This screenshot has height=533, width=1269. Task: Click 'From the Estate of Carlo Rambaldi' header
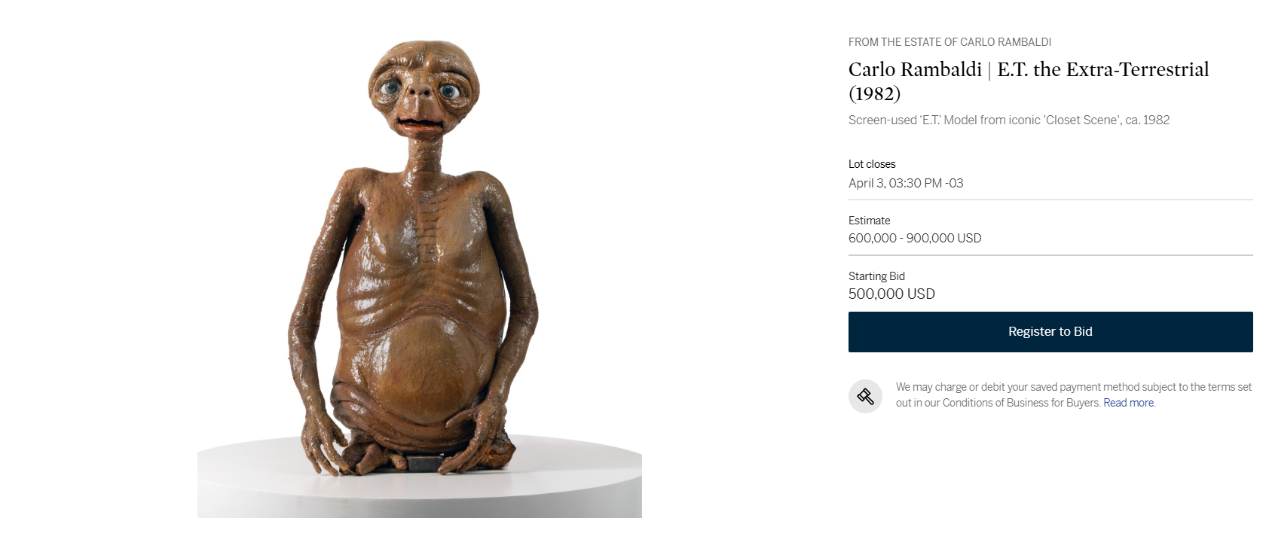click(x=949, y=42)
